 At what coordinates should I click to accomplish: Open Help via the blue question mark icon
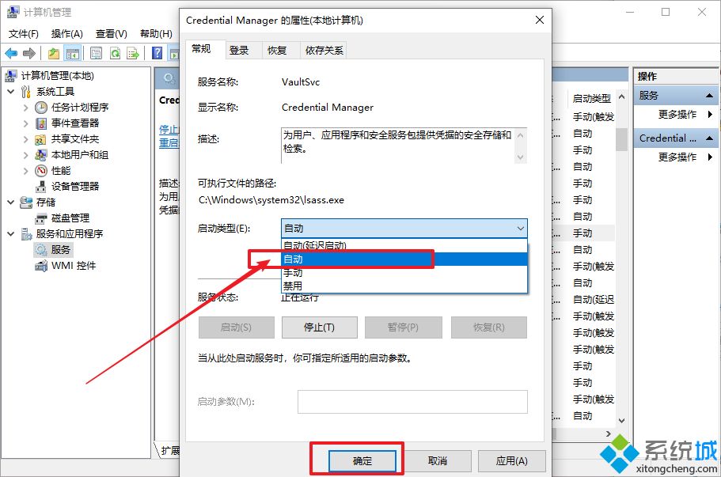157,54
